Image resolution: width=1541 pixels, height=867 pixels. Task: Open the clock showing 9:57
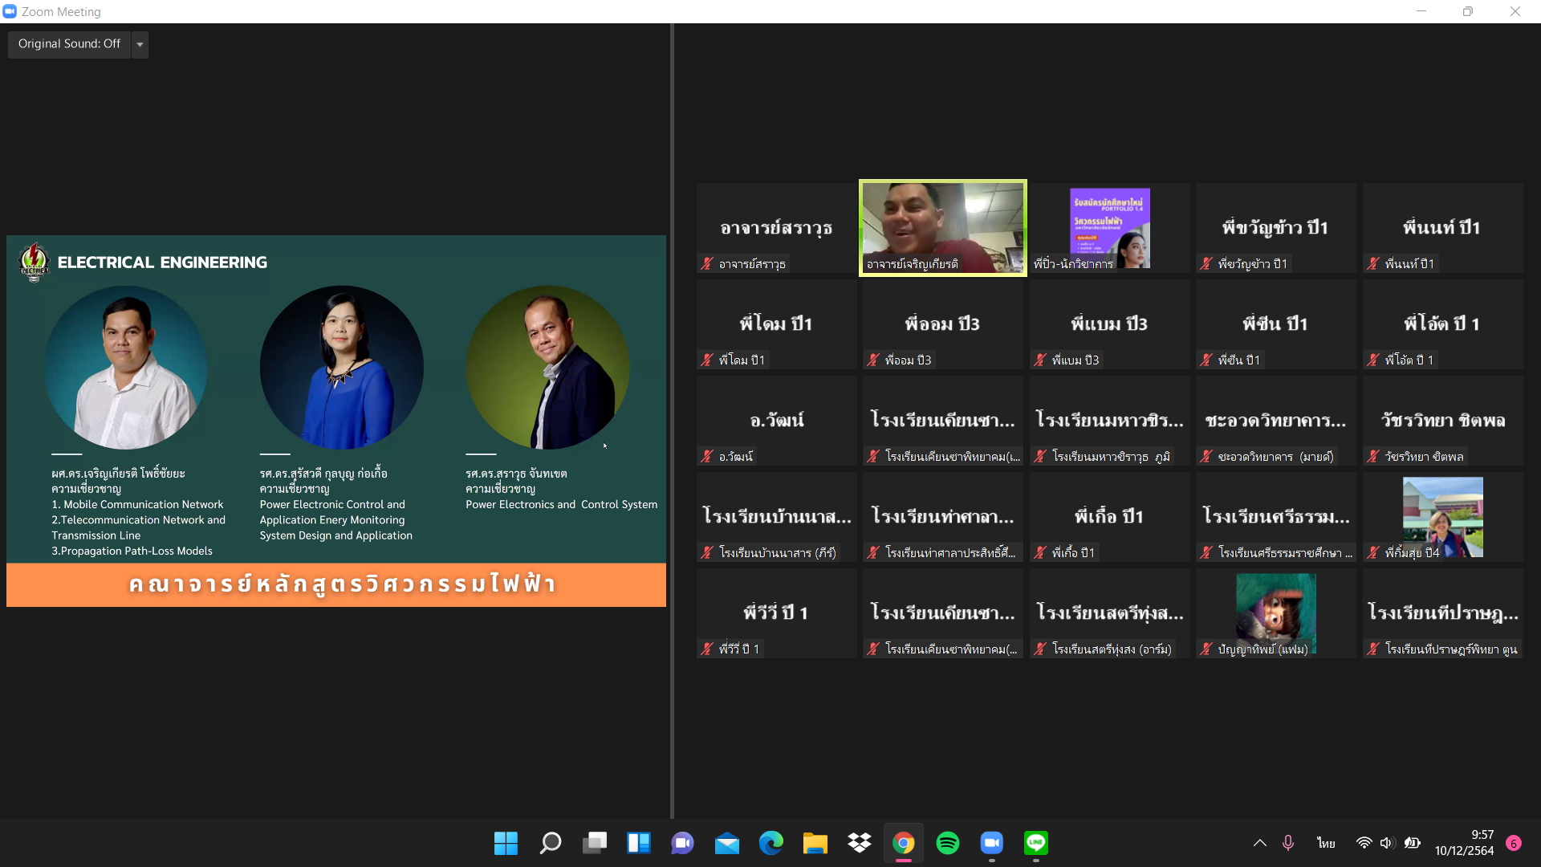(x=1464, y=843)
